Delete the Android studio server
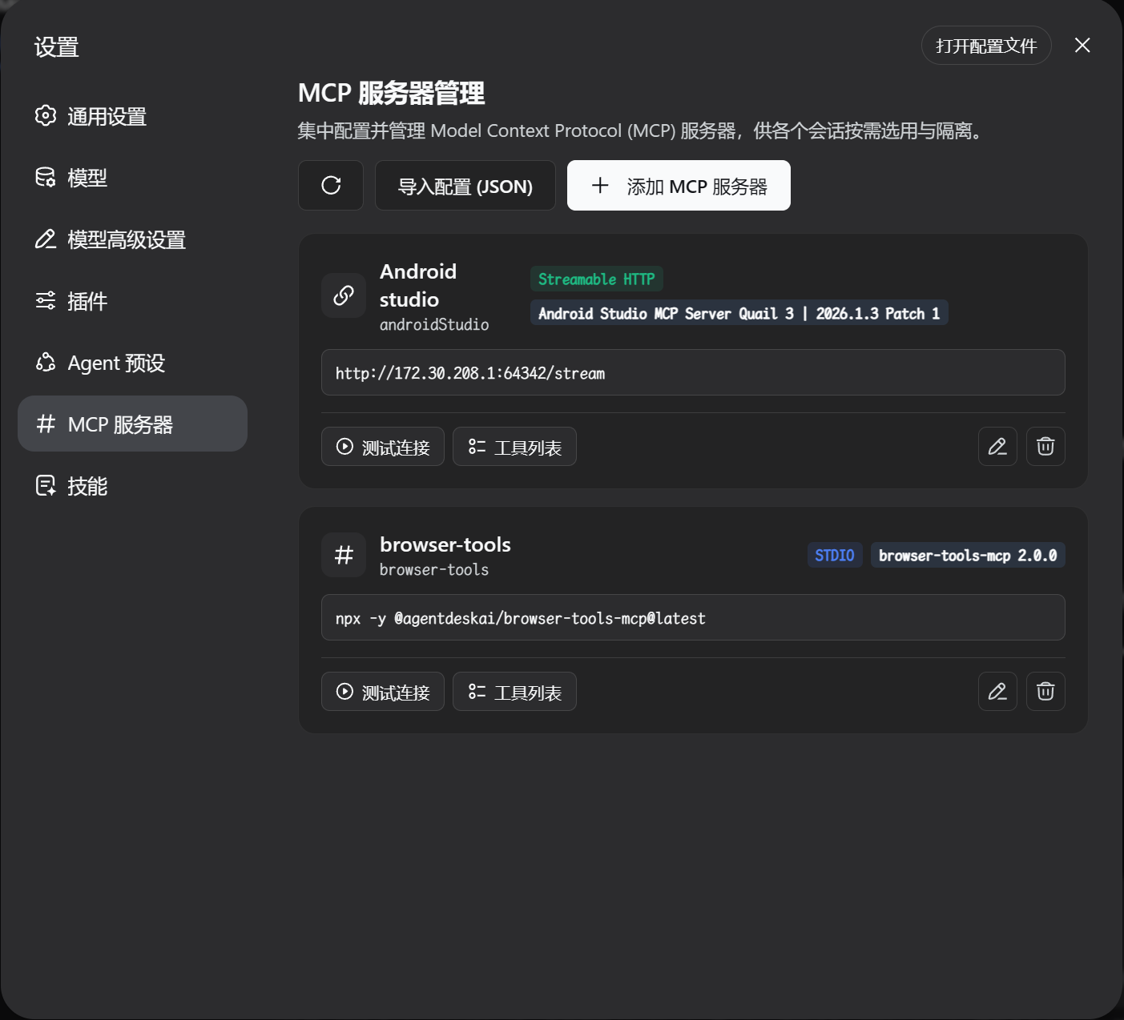The height and width of the screenshot is (1020, 1124). 1045,447
